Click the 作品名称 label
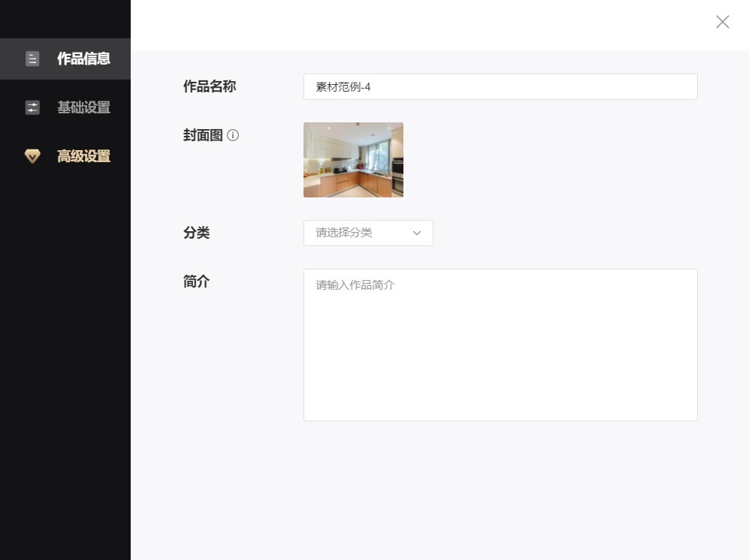Viewport: 749px width, 560px height. (209, 86)
